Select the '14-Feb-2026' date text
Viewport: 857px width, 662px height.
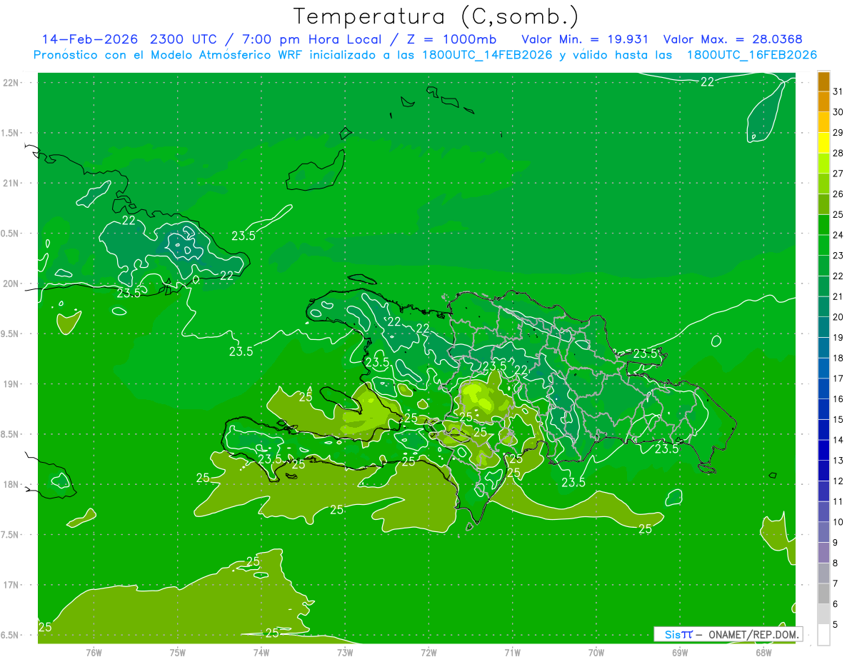[x=90, y=39]
